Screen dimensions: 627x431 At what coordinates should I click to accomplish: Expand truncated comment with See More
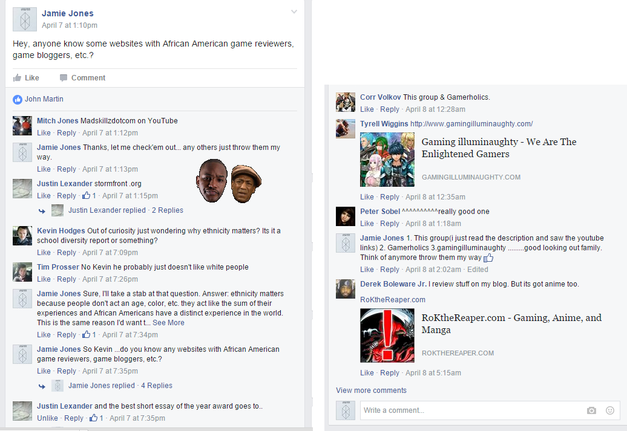tap(168, 323)
